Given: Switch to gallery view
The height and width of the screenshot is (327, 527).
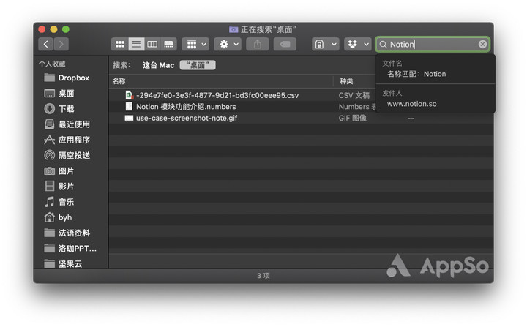Looking at the screenshot, I should click(x=168, y=44).
